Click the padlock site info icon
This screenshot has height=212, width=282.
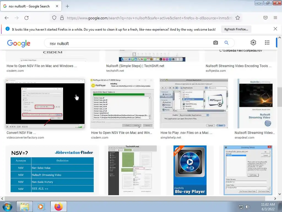pos(62,18)
